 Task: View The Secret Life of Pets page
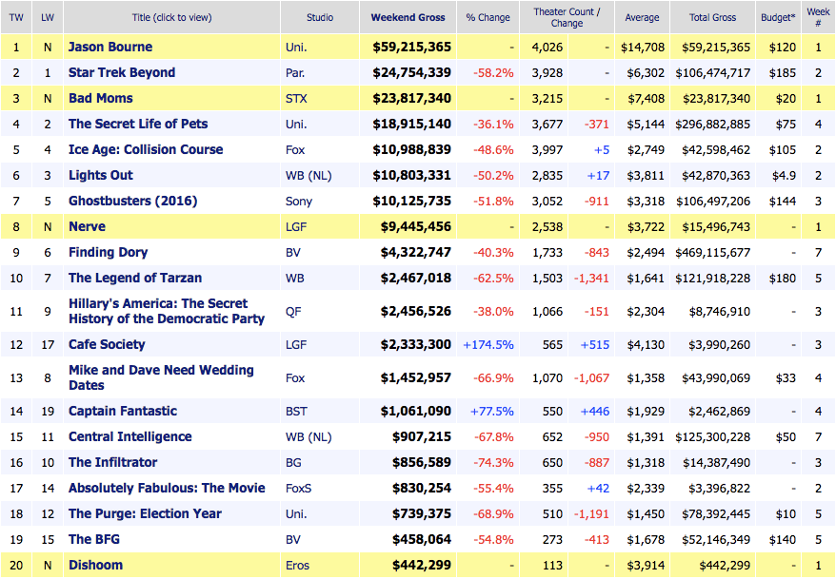pos(138,124)
